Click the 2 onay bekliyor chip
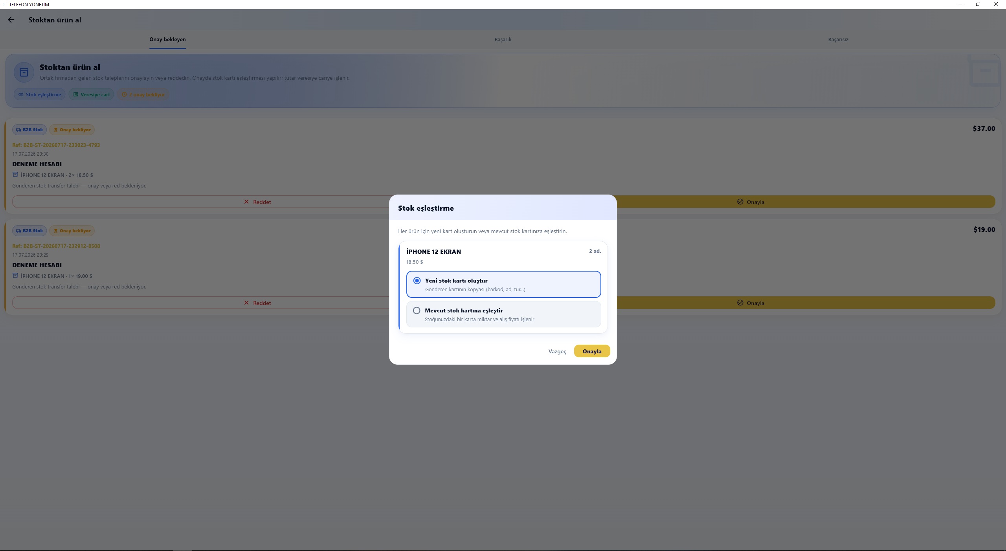 (x=143, y=94)
